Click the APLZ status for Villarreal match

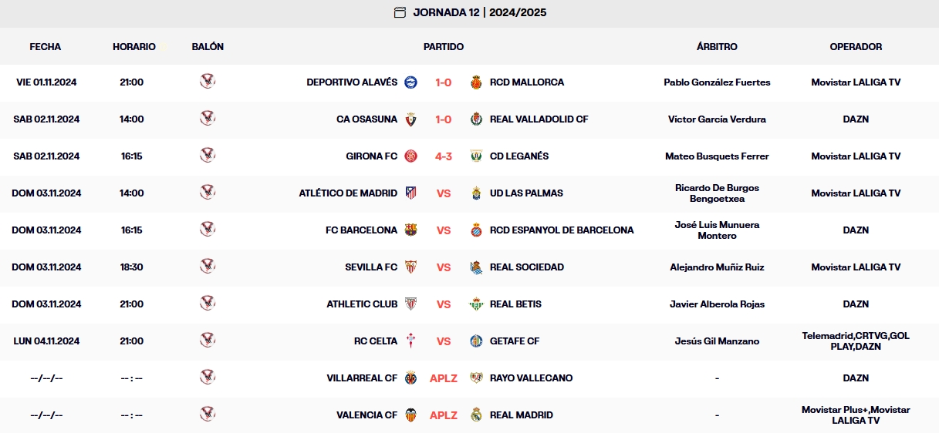click(x=444, y=378)
